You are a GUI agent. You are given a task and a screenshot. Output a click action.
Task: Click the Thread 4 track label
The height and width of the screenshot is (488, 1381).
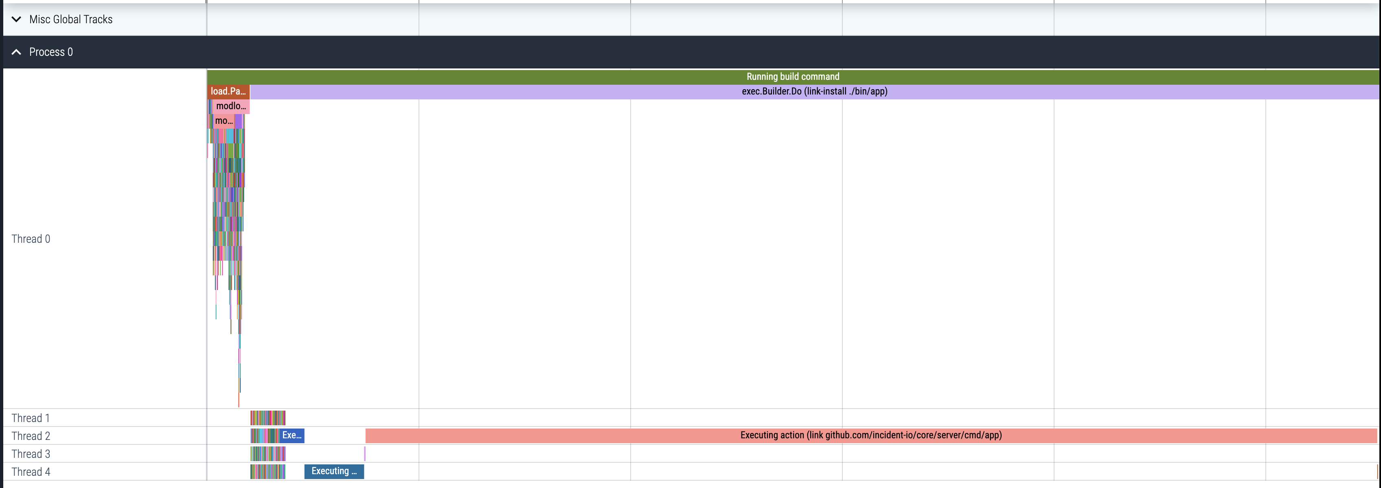[x=31, y=472]
